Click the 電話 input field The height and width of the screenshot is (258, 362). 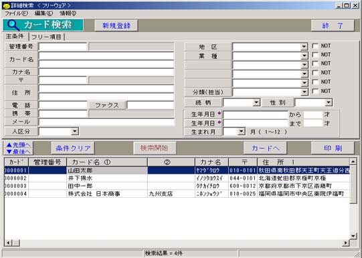63,105
